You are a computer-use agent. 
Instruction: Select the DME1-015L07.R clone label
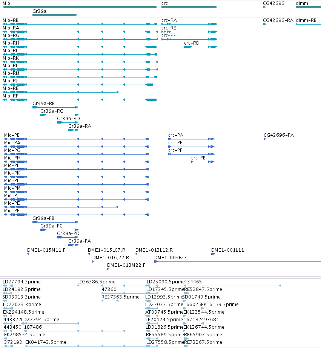point(106,250)
